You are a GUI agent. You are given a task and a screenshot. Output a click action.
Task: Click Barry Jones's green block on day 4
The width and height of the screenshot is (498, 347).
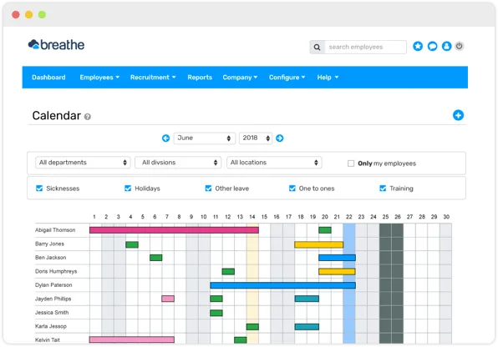pos(132,244)
